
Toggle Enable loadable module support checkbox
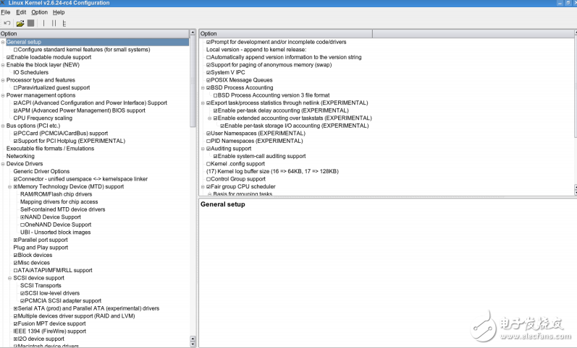click(x=9, y=57)
